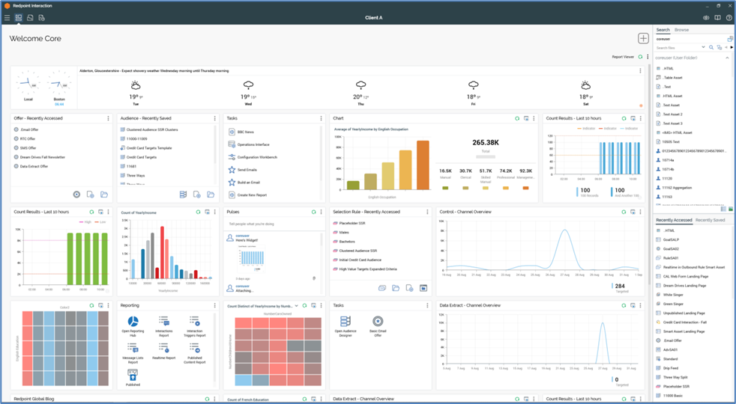Click the search magnifier in file panel

click(x=711, y=47)
